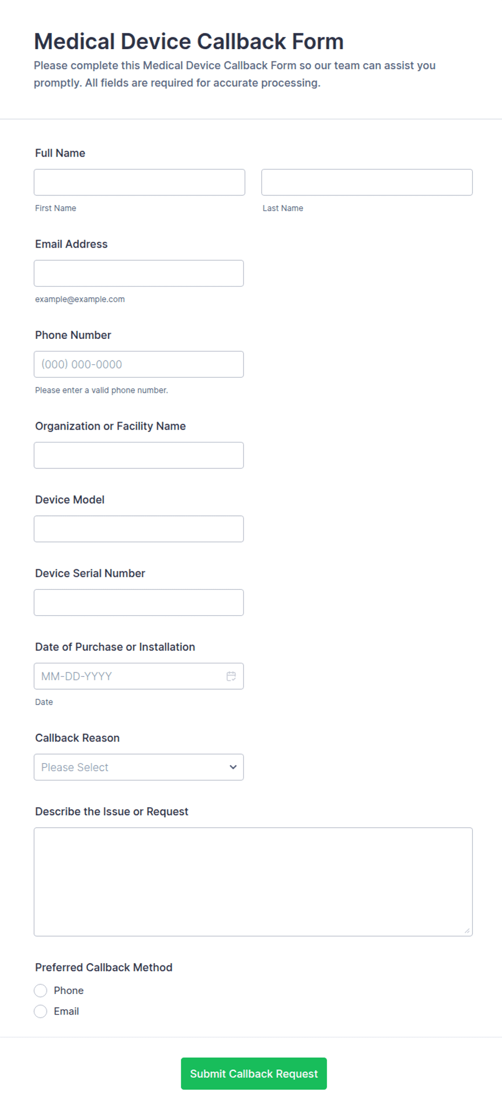Select the Phone callback method
502x1116 pixels.
(40, 990)
